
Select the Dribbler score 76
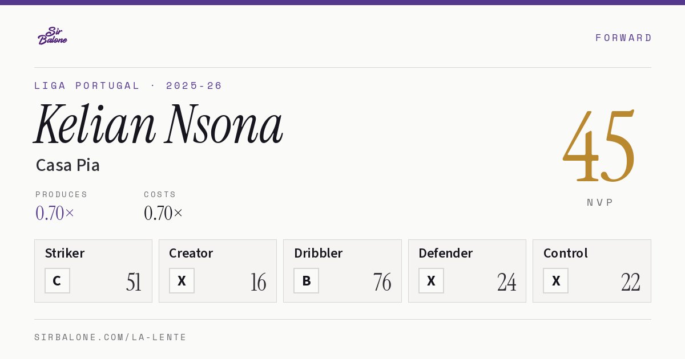click(x=382, y=282)
